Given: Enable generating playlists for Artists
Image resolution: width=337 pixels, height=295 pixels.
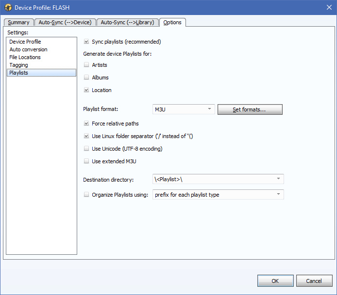Looking at the screenshot, I should point(86,65).
